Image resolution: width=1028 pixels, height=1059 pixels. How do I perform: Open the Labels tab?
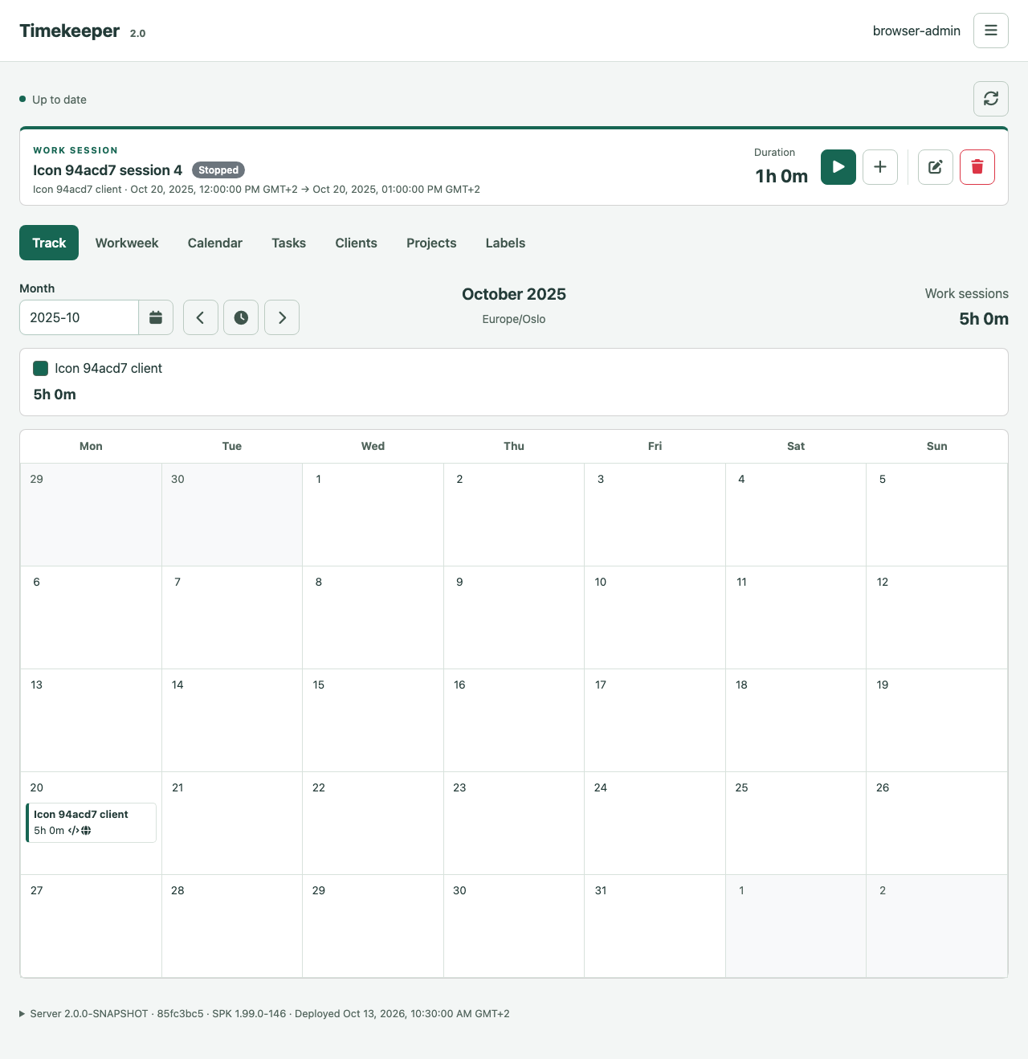[505, 243]
